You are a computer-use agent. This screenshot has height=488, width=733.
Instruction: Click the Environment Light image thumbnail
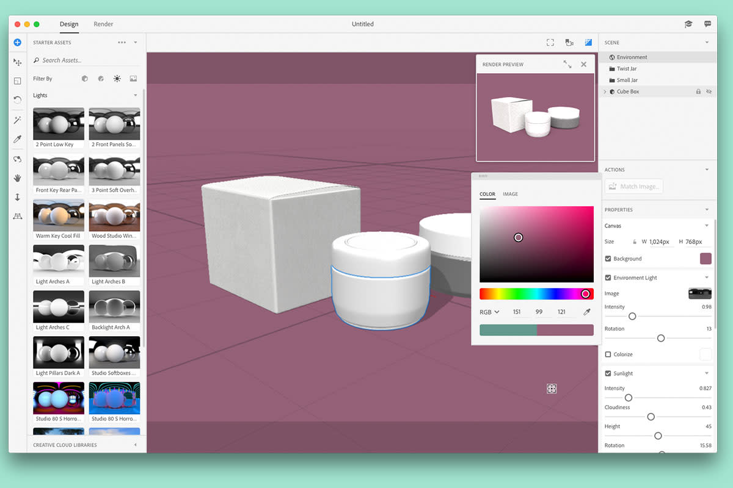(x=700, y=293)
